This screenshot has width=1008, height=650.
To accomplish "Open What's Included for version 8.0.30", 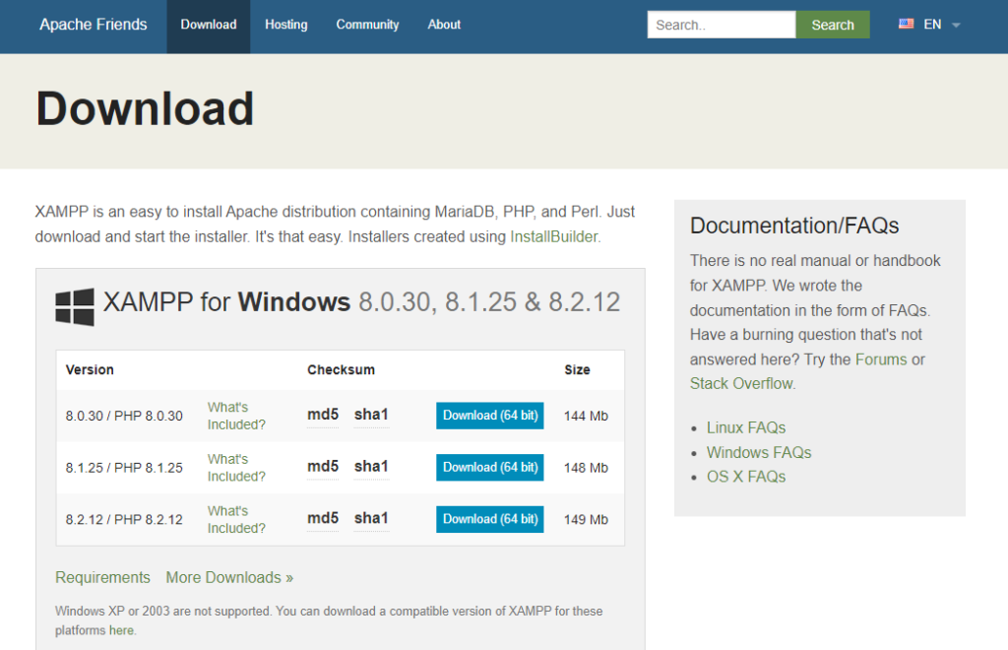I will pos(236,416).
